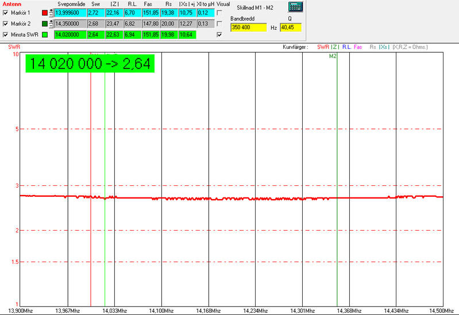The image size is (459, 315).
Task: Select the Markör 1 frequency field 13,999600
Action: click(70, 13)
